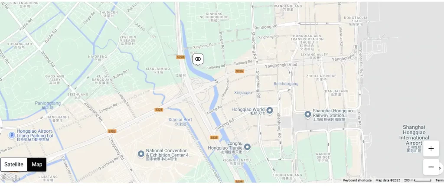
Task: Click the 200 m scale bar
Action: (x=418, y=180)
